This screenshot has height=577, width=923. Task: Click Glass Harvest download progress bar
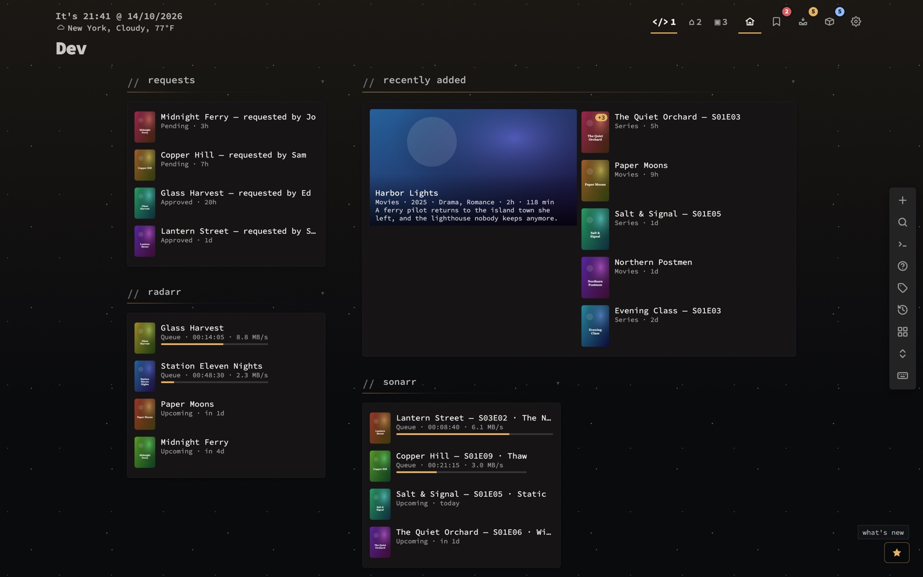(x=214, y=344)
